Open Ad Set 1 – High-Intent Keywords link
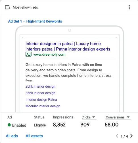The height and width of the screenshot is (143, 138). (x=35, y=21)
